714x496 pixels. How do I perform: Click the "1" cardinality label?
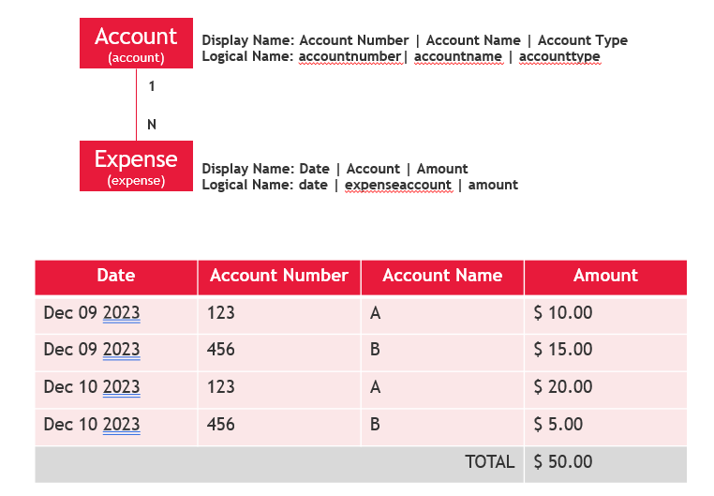click(x=152, y=85)
